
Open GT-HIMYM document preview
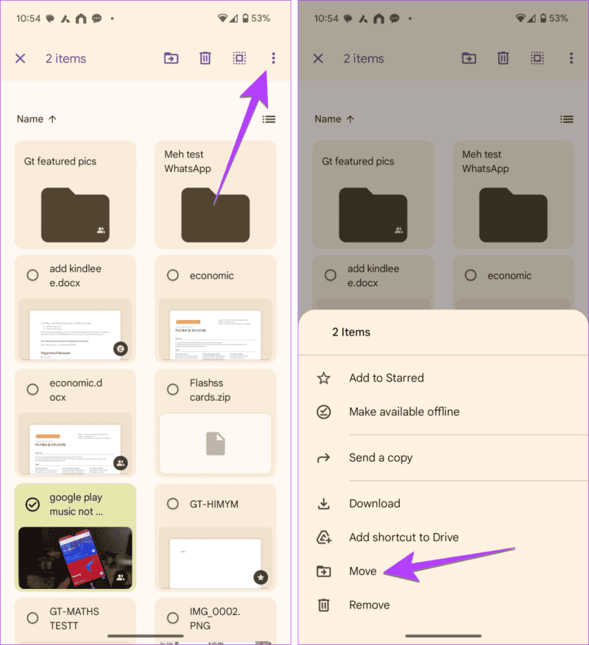216,557
